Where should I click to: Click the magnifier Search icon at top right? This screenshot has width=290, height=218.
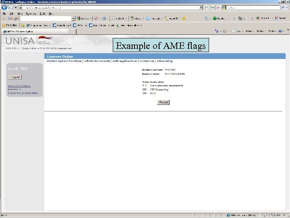[283, 8]
